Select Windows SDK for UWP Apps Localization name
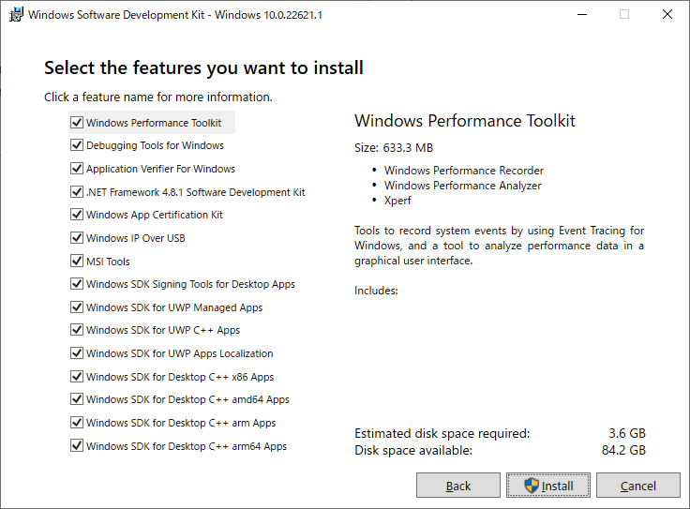This screenshot has height=509, width=690. click(x=180, y=353)
